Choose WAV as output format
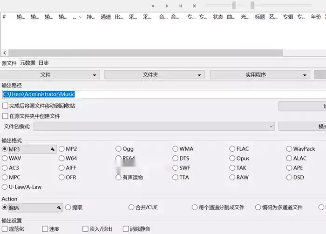The image size is (326, 234). pos(5,159)
